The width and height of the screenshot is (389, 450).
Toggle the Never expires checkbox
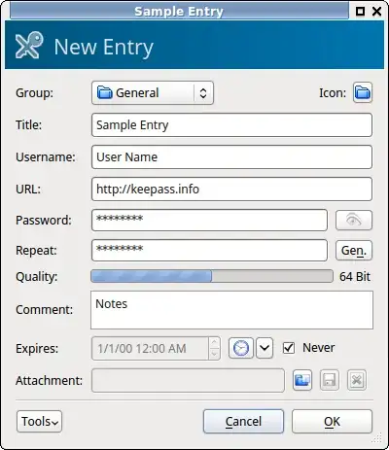pos(289,348)
